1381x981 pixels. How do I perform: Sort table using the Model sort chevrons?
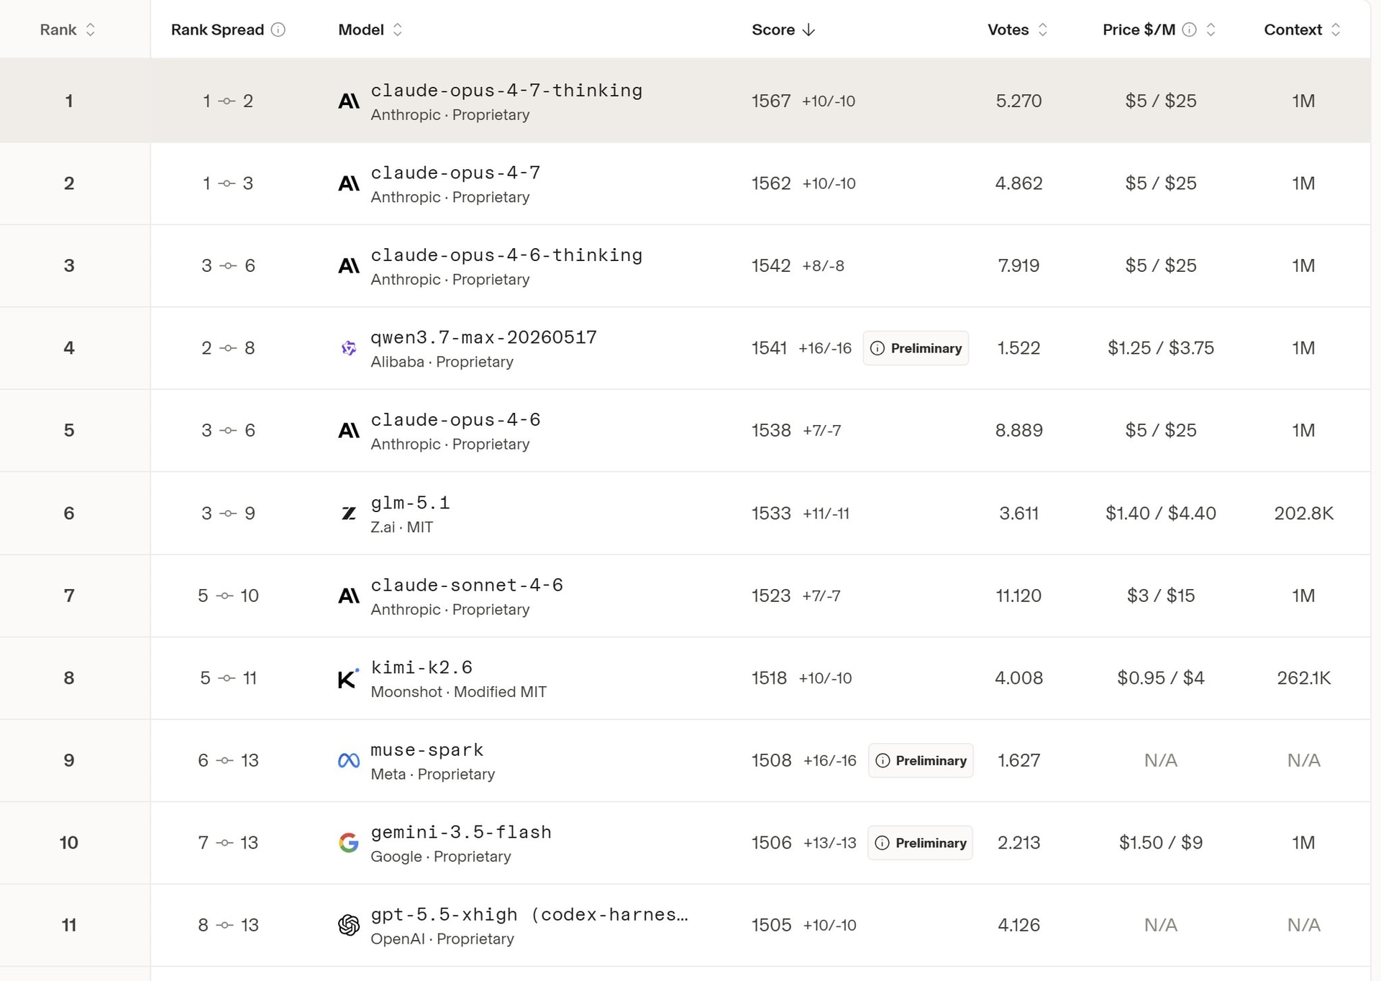[x=398, y=29]
